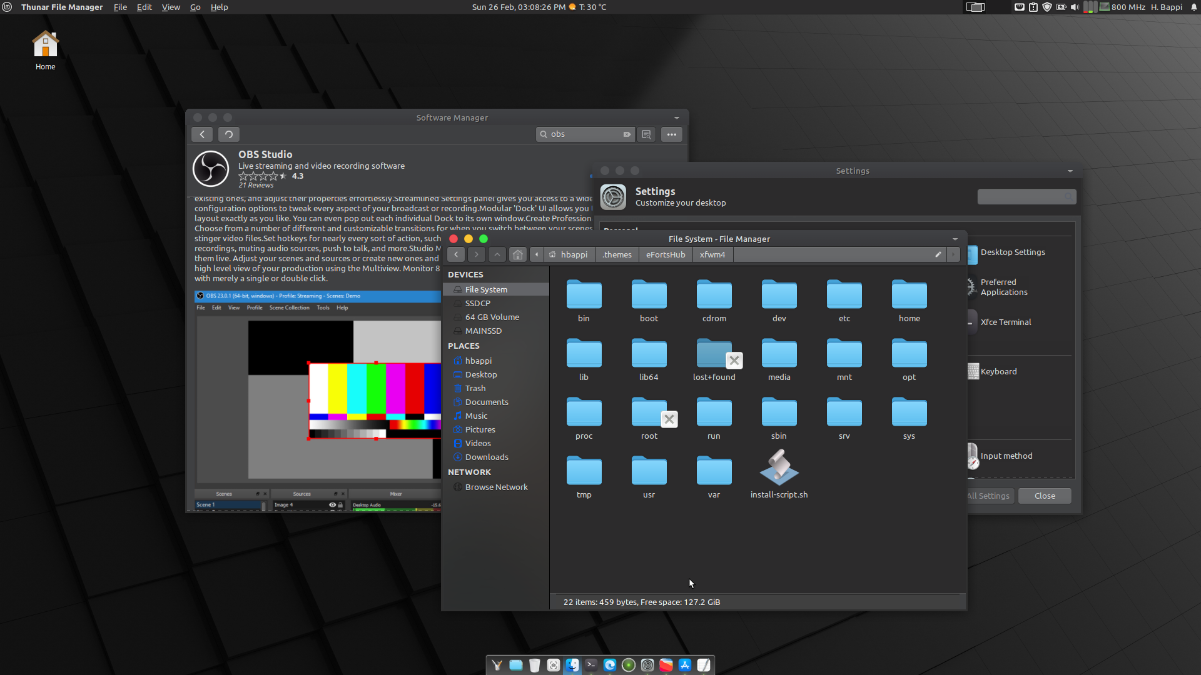Go back in File Manager toolbar
1201x675 pixels.
point(456,254)
